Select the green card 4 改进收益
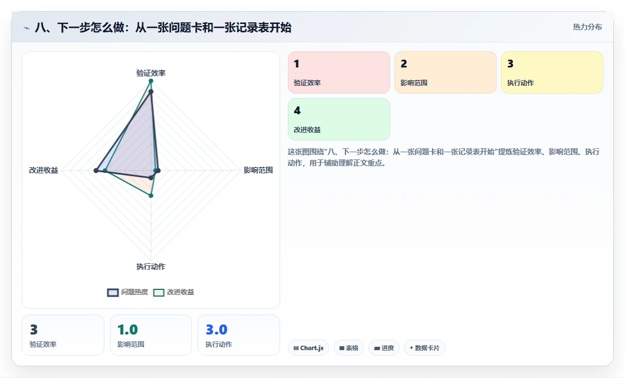 coord(339,119)
